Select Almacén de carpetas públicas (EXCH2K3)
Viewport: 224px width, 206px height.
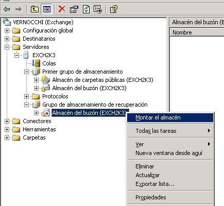point(102,80)
